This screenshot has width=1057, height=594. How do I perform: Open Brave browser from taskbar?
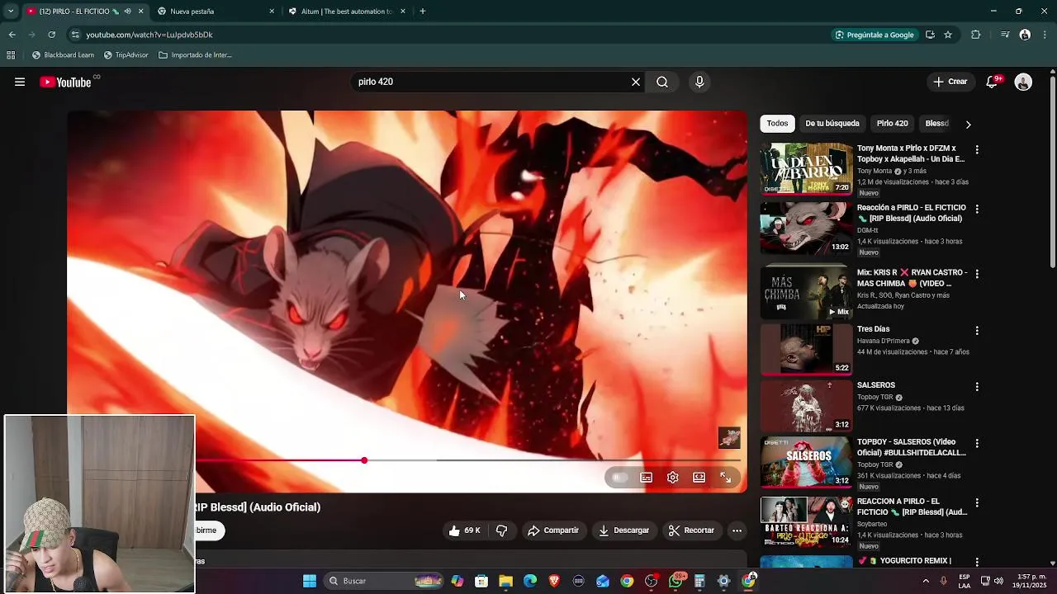point(554,581)
